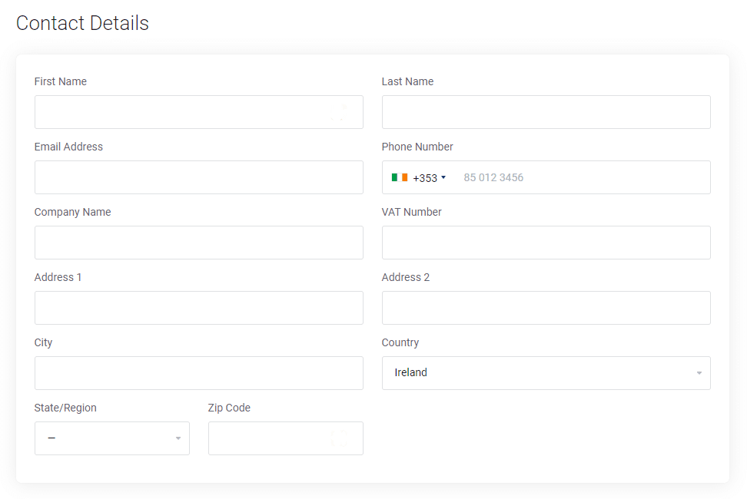
Task: Click the Zip Code input box
Action: coord(285,438)
